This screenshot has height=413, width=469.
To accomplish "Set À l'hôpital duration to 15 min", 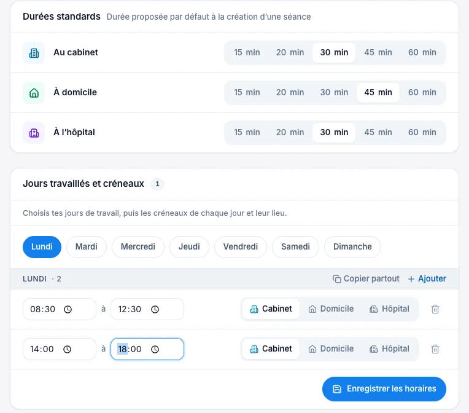I will [x=247, y=132].
